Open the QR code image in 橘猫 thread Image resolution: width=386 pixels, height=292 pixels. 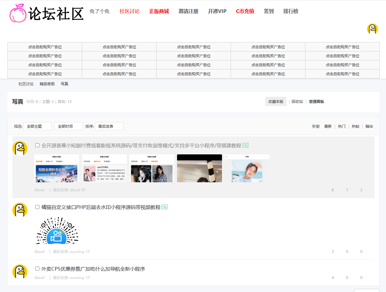(x=57, y=230)
